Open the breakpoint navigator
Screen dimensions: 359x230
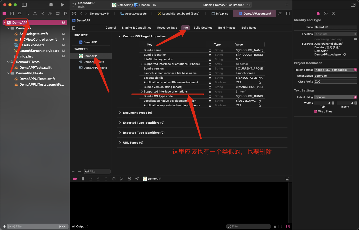58,14
